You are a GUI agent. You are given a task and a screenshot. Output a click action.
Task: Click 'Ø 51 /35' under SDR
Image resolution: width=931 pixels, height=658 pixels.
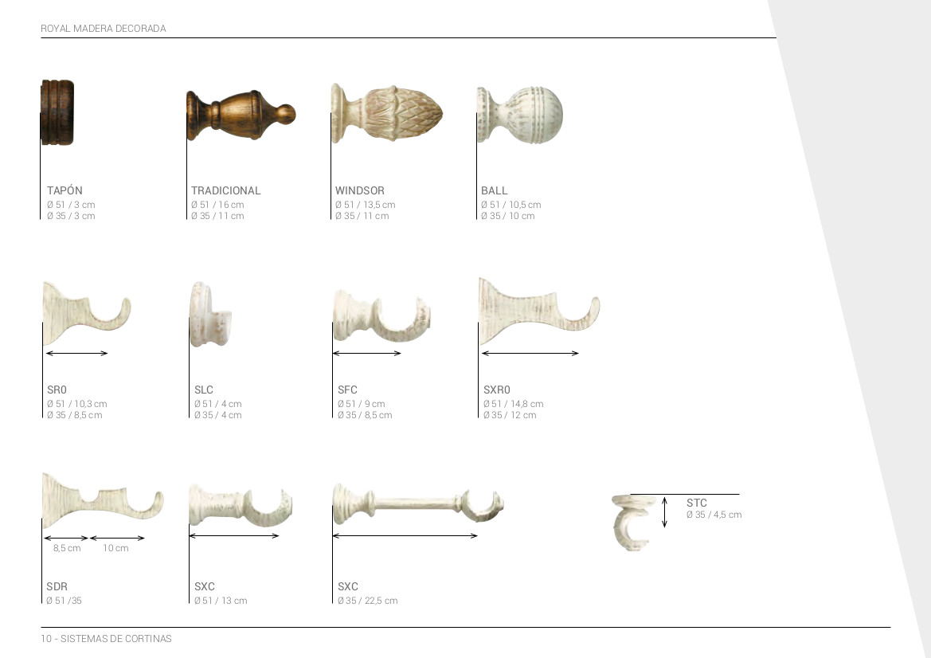tap(65, 601)
